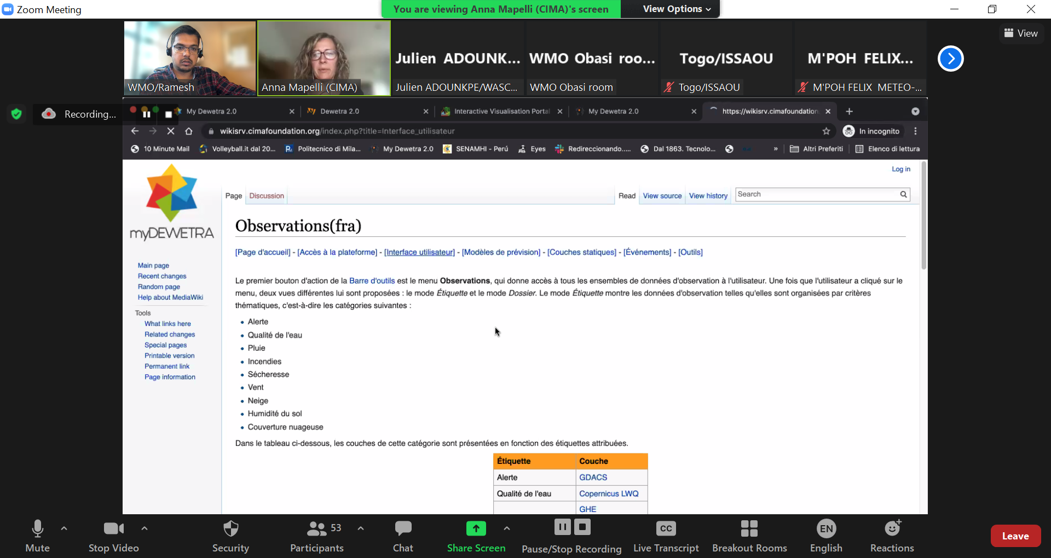Image resolution: width=1051 pixels, height=558 pixels.
Task: Open the View layout button
Action: pos(1021,33)
